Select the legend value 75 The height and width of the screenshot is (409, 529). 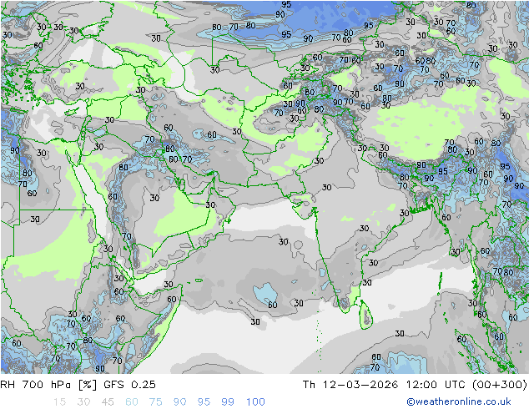pyautogui.click(x=155, y=402)
